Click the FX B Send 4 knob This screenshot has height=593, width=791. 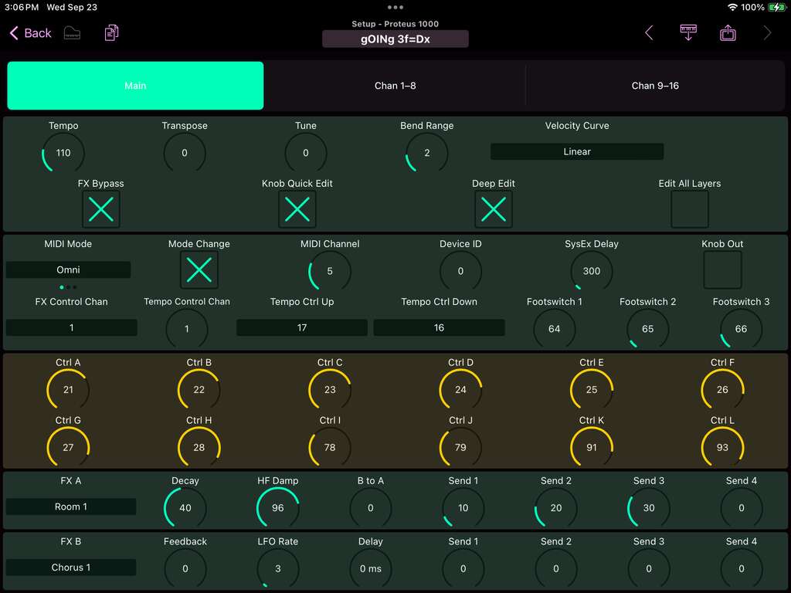(741, 568)
